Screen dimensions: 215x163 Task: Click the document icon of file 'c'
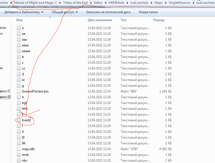[18, 62]
